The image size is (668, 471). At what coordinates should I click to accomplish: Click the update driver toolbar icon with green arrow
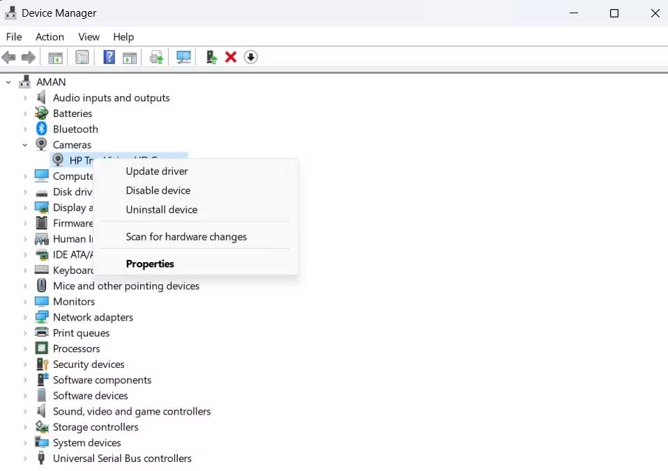[x=211, y=57]
